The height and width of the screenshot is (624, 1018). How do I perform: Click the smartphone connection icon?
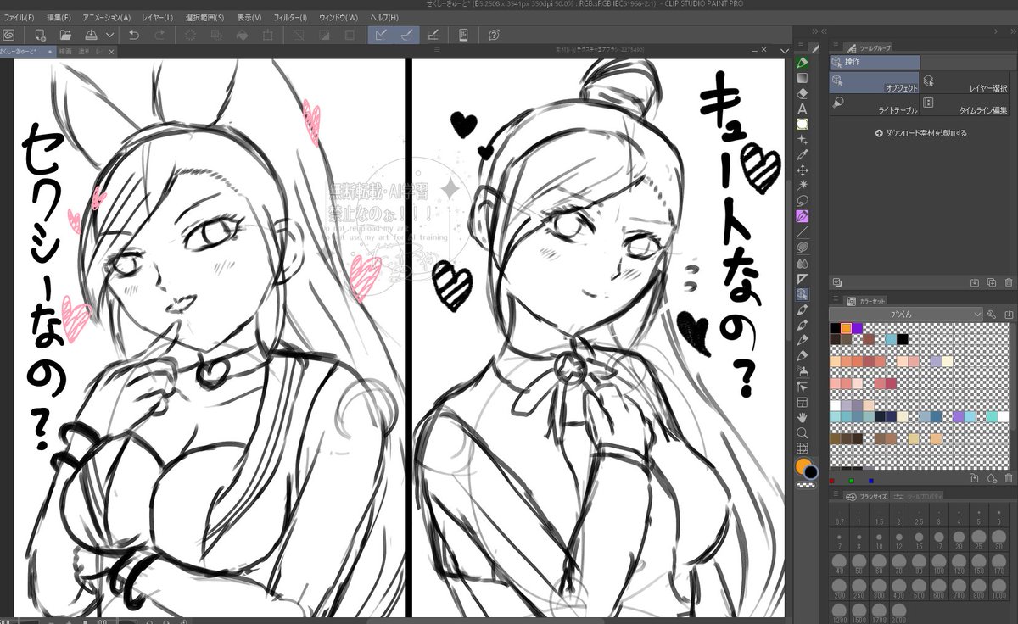(x=463, y=36)
